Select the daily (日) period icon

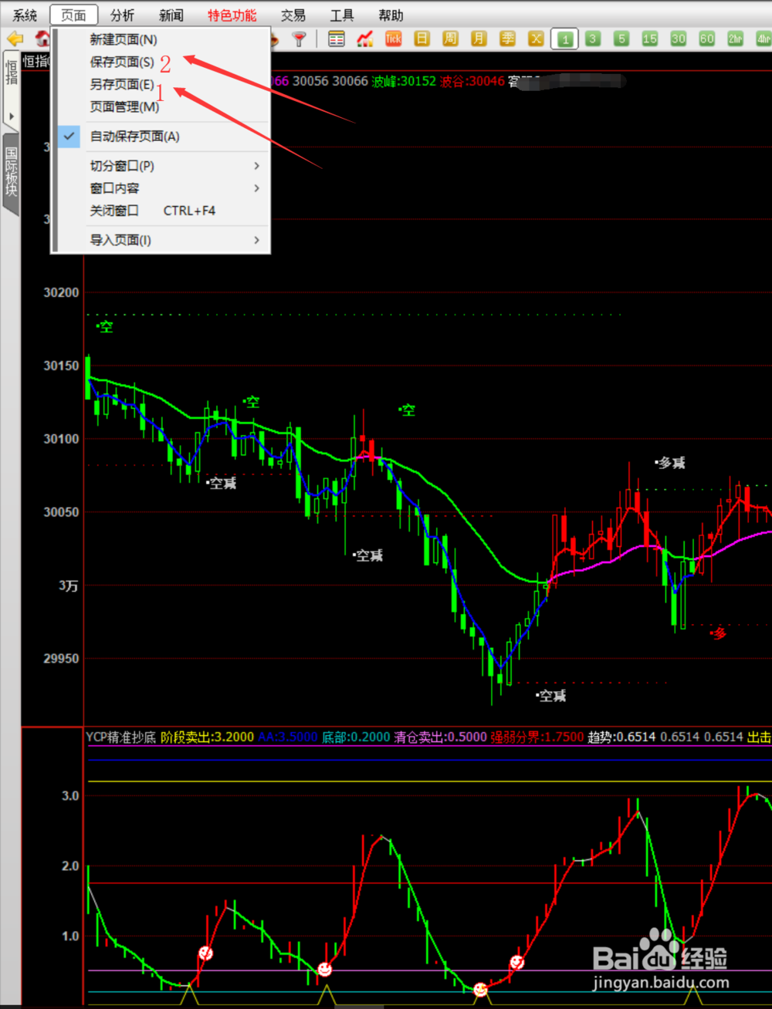pyautogui.click(x=422, y=39)
